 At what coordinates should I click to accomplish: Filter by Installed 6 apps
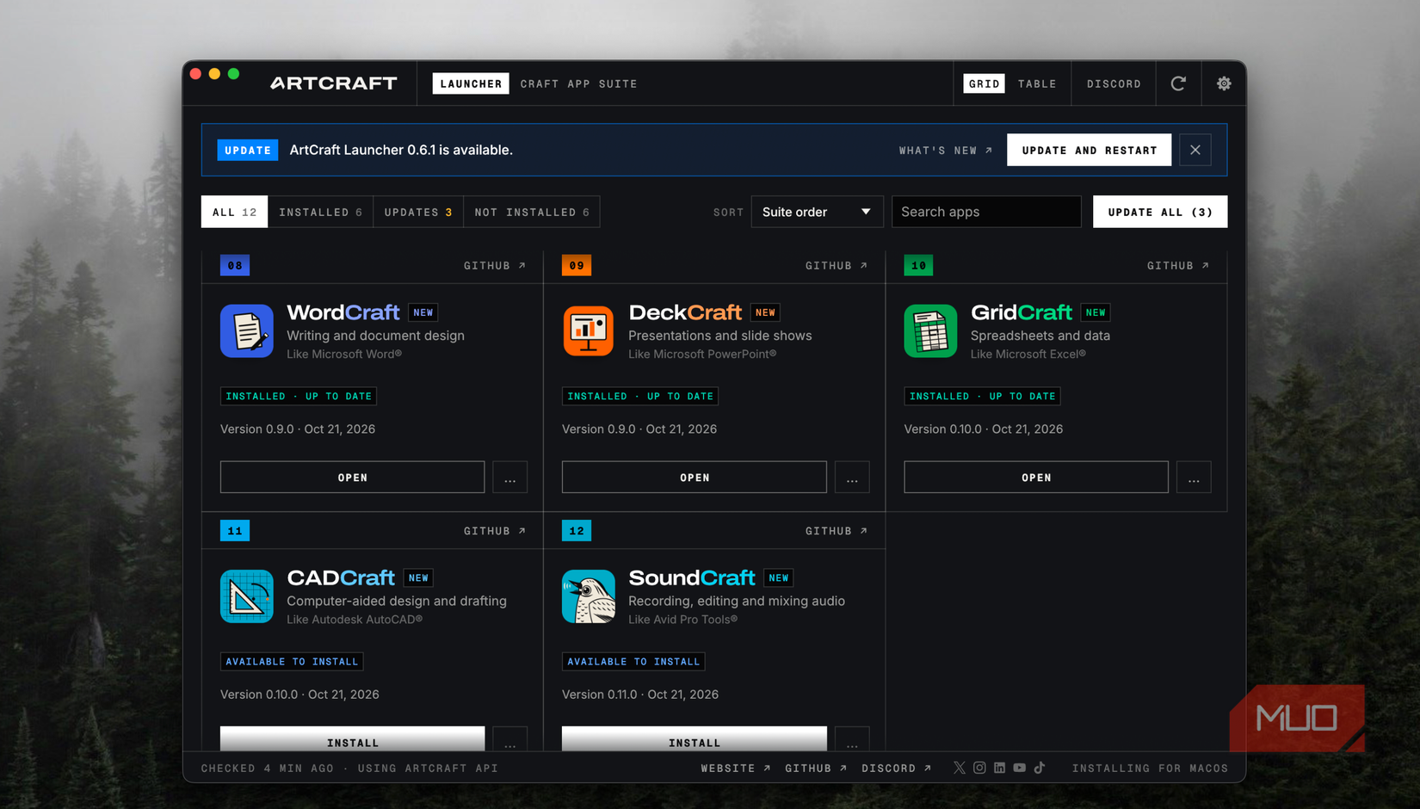pos(320,212)
